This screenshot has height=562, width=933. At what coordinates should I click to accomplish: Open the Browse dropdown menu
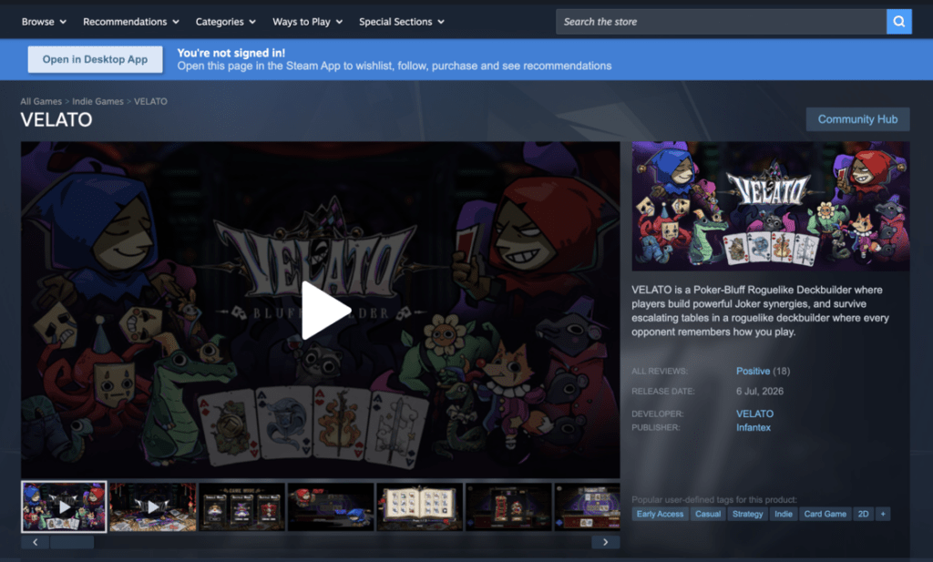[44, 22]
